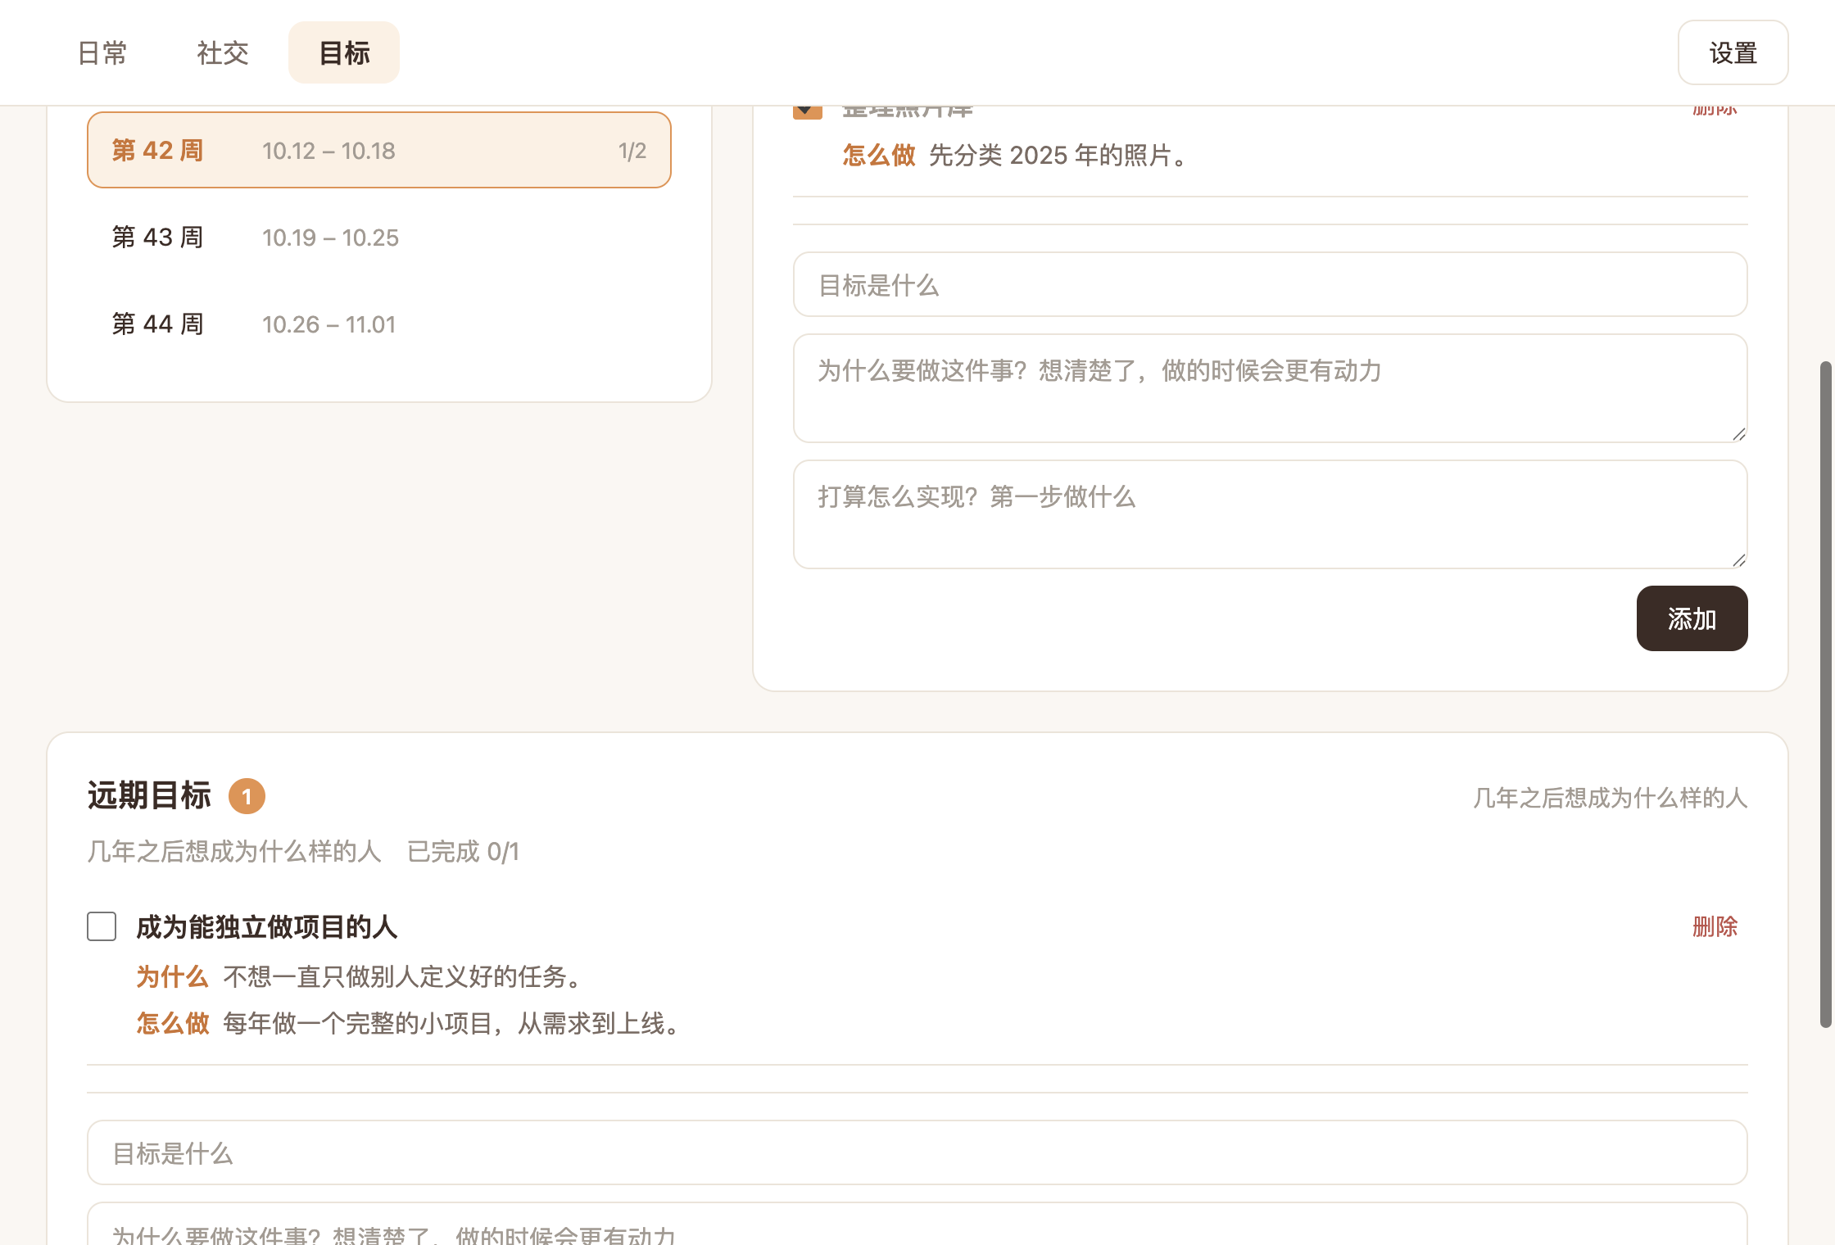
Task: Click text 10.26 – 11.01
Action: pos(328,324)
